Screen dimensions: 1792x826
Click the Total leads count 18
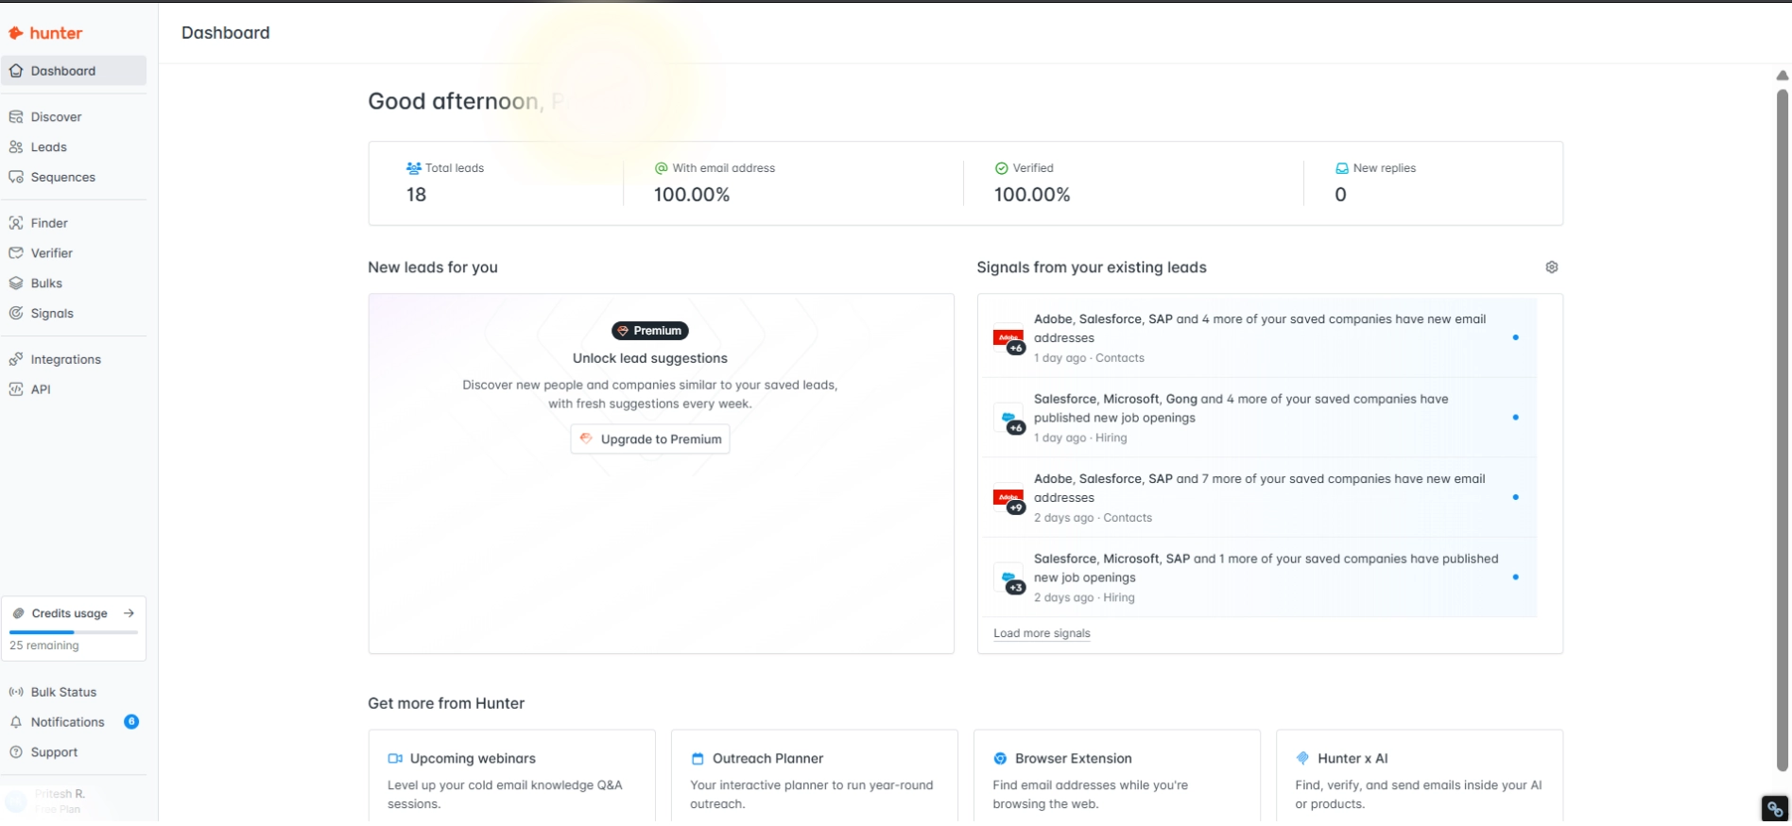416,195
